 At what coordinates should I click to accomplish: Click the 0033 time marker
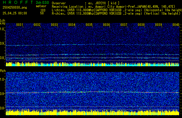coord(54,25)
